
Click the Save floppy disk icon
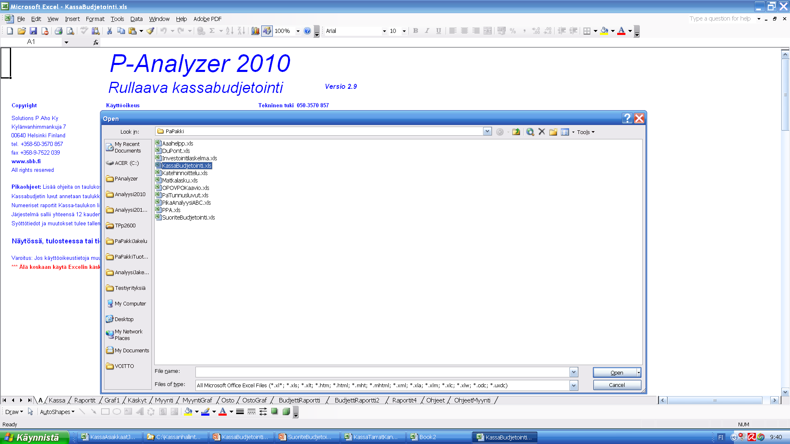coord(33,31)
